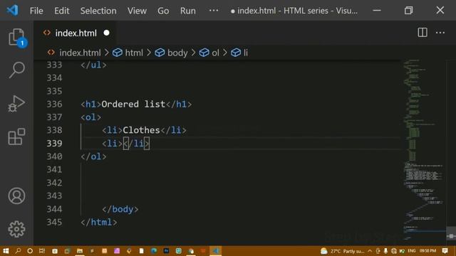Screen dimensions: 456x256
Task: Click the Cortana circle icon in taskbar
Action: tap(30, 251)
